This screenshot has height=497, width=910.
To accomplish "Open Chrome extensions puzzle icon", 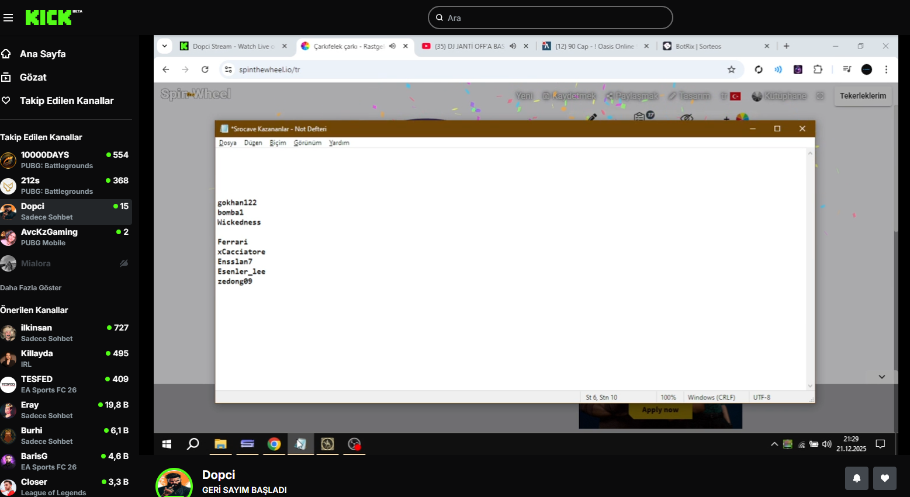I will [x=818, y=69].
